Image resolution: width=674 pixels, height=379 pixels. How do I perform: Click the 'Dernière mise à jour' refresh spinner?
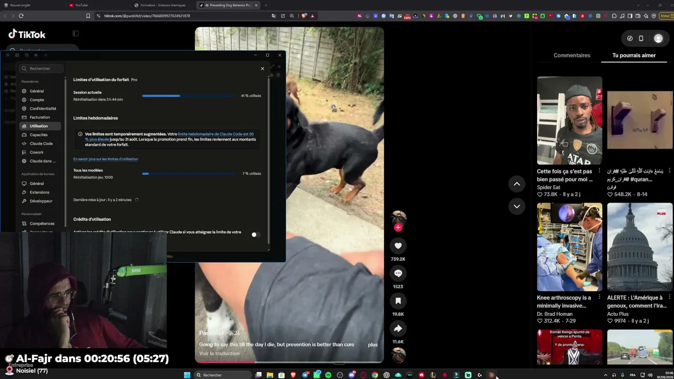coord(137,200)
